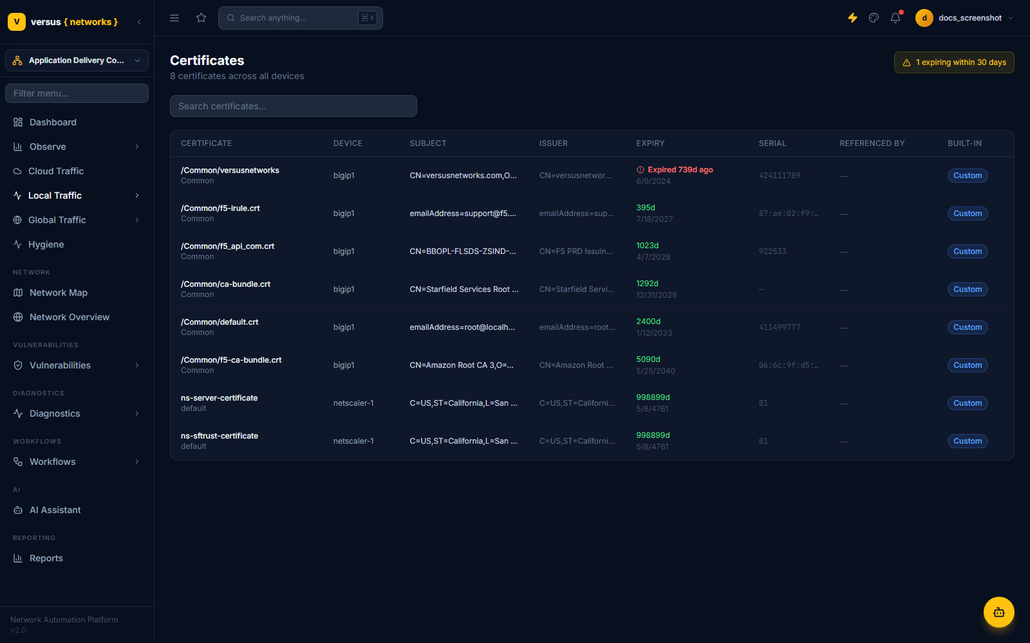This screenshot has width=1030, height=643.
Task: Click the Network Overview globe icon
Action: tap(18, 317)
